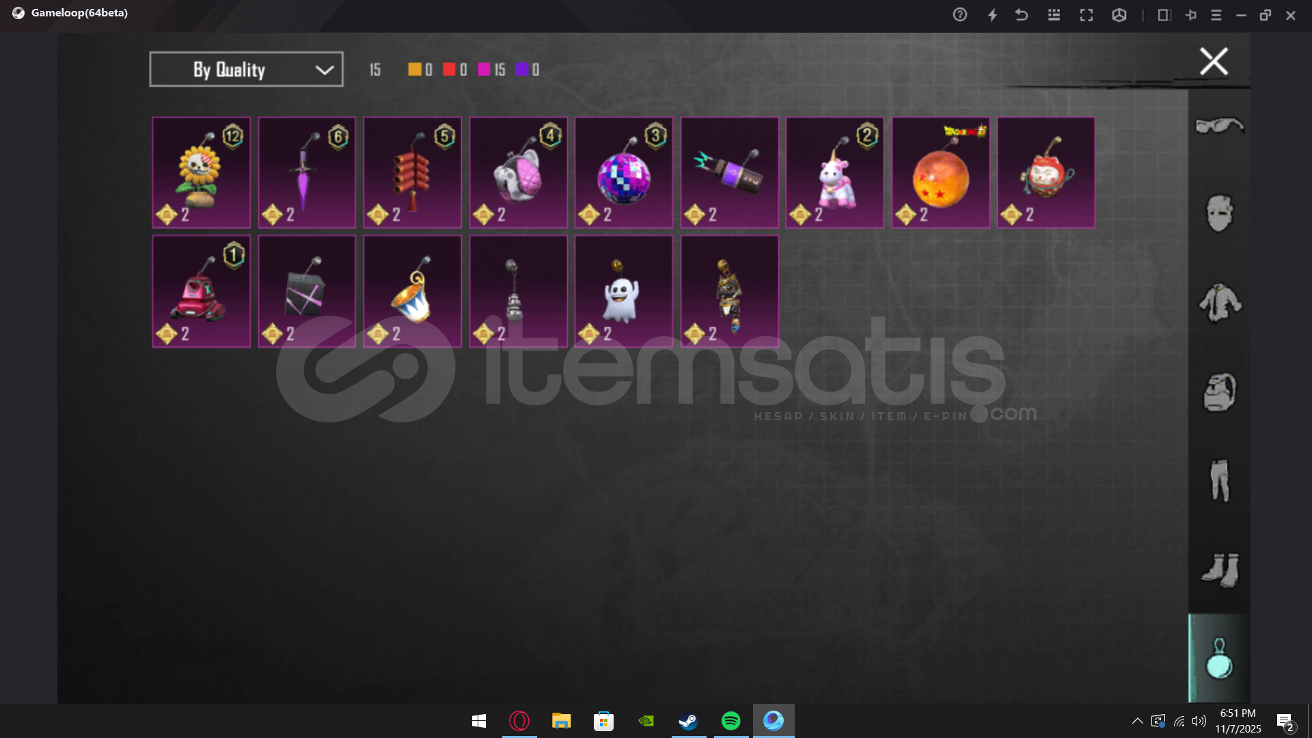1312x738 pixels.
Task: Pick the white ghost ornament
Action: click(623, 292)
